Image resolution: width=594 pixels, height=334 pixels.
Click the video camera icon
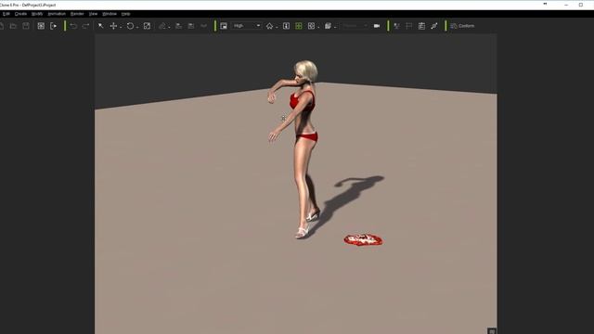click(377, 26)
